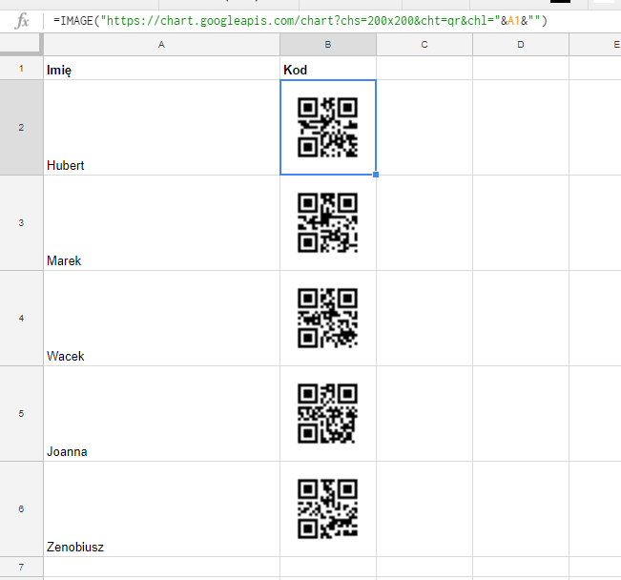Select empty cell C1
The image size is (621, 580).
point(424,68)
